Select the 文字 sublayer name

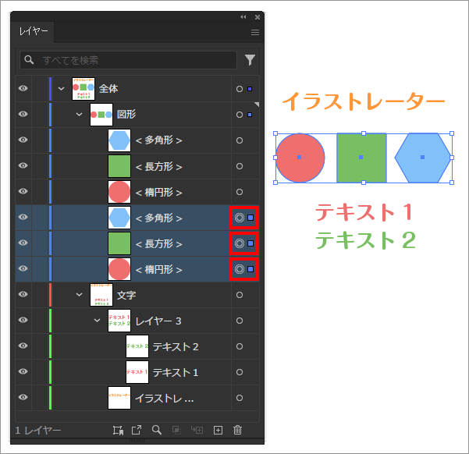click(126, 295)
